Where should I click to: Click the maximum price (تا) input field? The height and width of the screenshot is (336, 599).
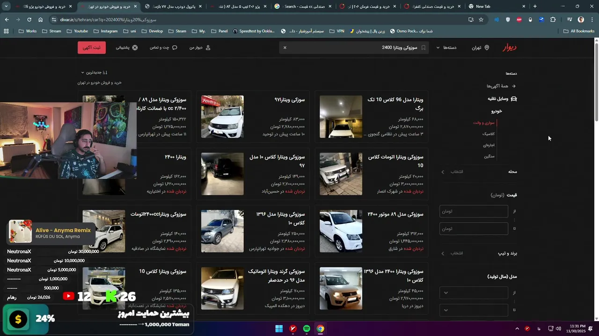(x=474, y=229)
